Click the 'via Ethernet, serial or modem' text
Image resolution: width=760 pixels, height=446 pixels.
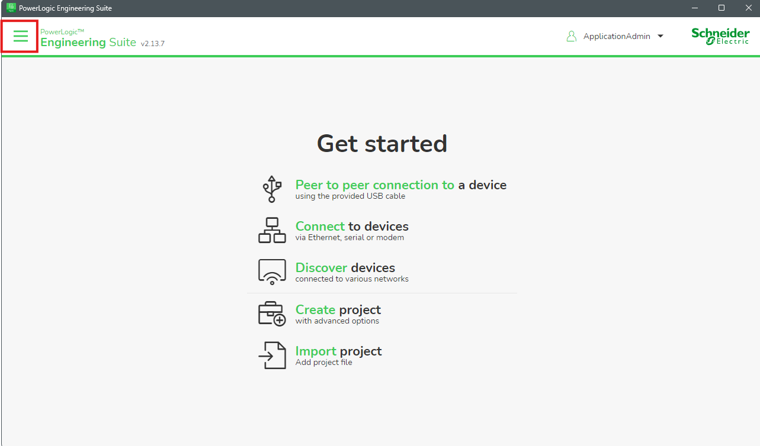(x=349, y=238)
